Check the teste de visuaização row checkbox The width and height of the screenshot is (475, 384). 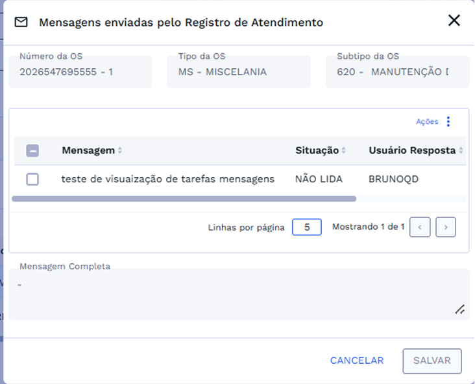coord(32,179)
